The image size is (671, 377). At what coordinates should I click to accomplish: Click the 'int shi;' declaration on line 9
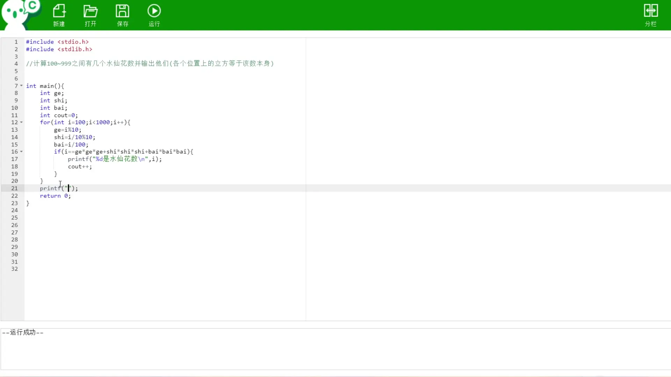coord(53,101)
